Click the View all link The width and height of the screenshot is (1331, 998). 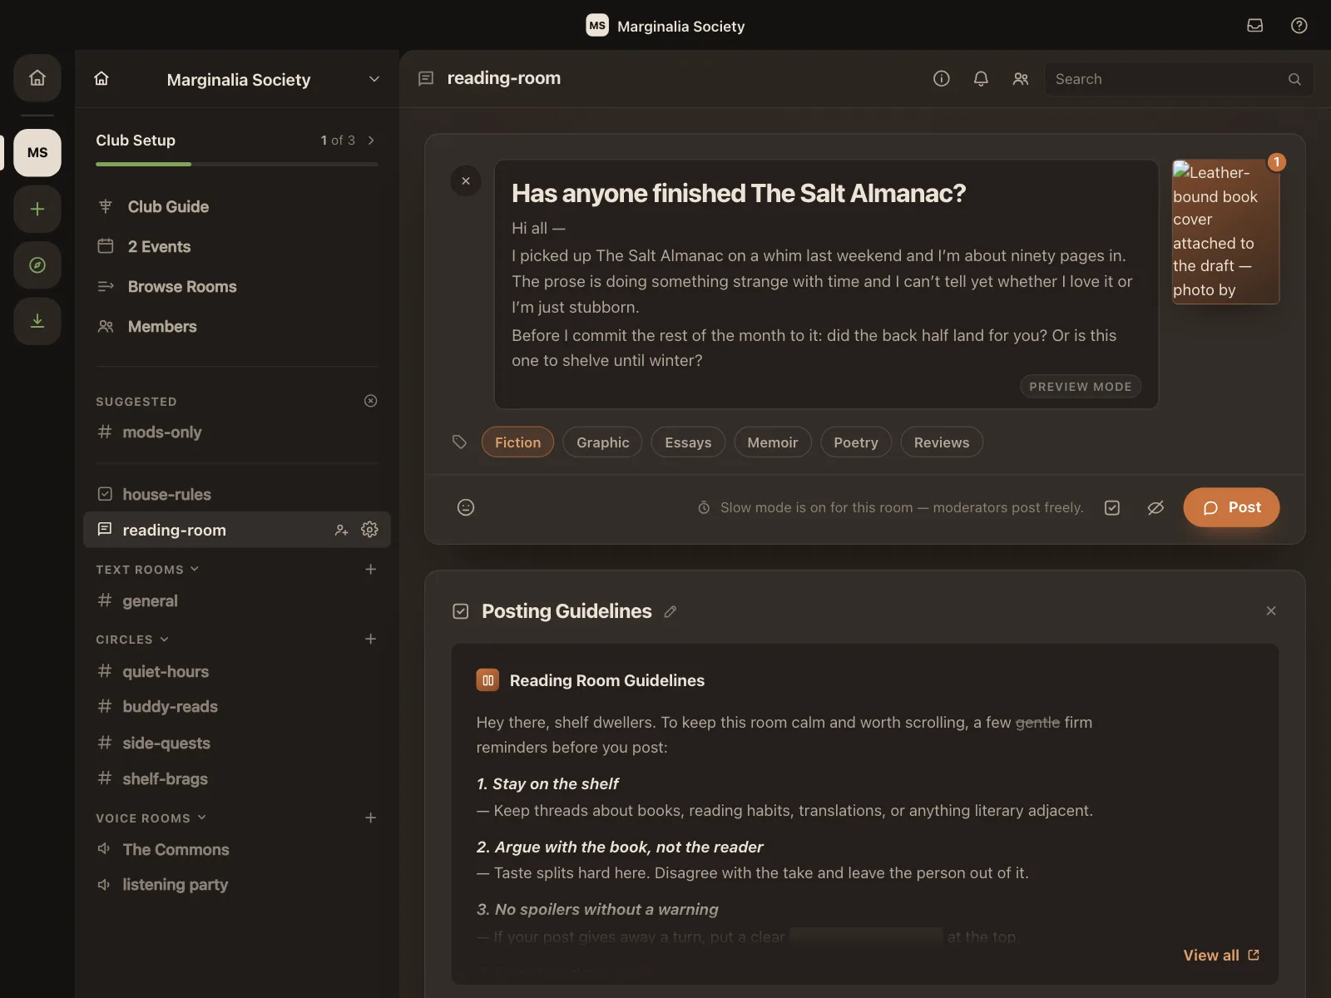pyautogui.click(x=1221, y=956)
